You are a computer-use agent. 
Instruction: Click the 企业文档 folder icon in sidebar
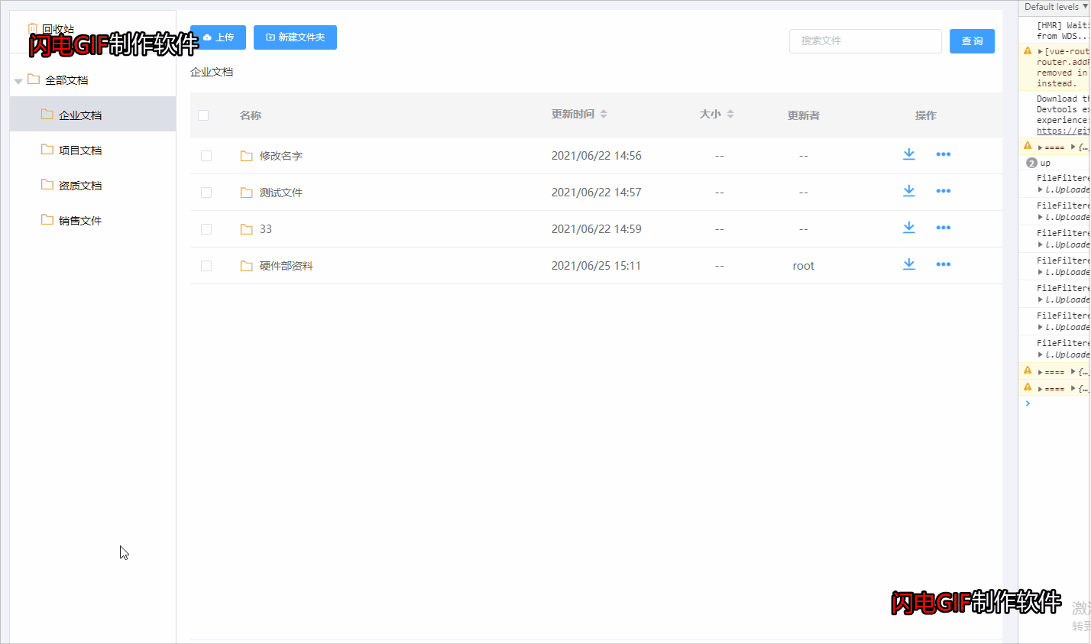[x=47, y=114]
